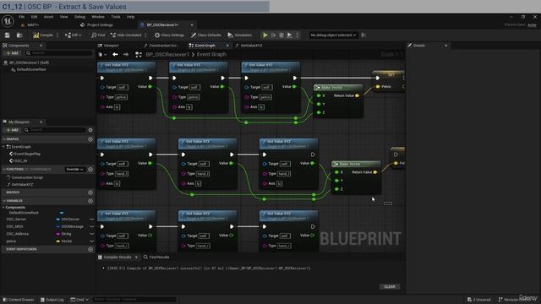The height and width of the screenshot is (304, 541).
Task: Open My Blueprint view options gear
Action: tap(90, 130)
